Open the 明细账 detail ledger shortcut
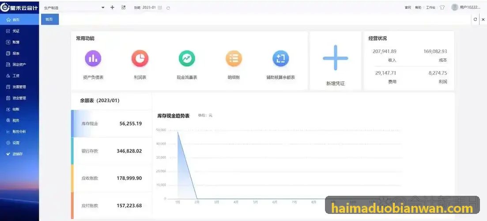The image size is (487, 221). point(234,65)
